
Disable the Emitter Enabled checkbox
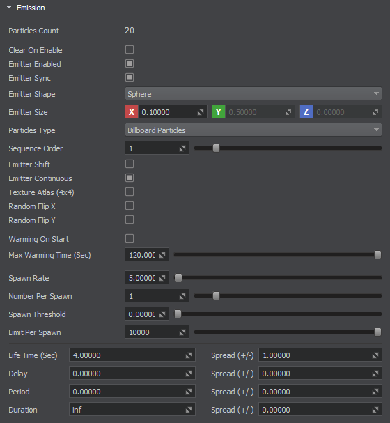pyautogui.click(x=130, y=63)
